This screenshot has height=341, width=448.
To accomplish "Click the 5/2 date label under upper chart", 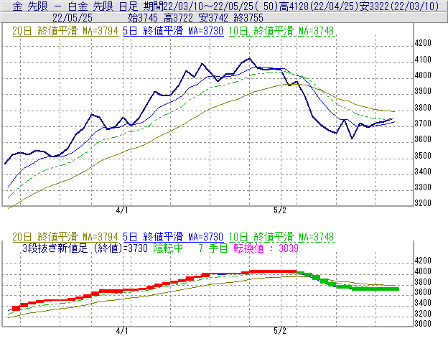I will (280, 210).
